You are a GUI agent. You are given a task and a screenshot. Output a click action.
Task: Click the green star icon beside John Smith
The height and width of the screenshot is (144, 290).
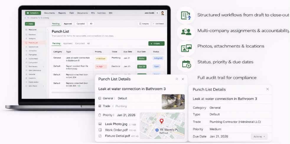(x=157, y=13)
